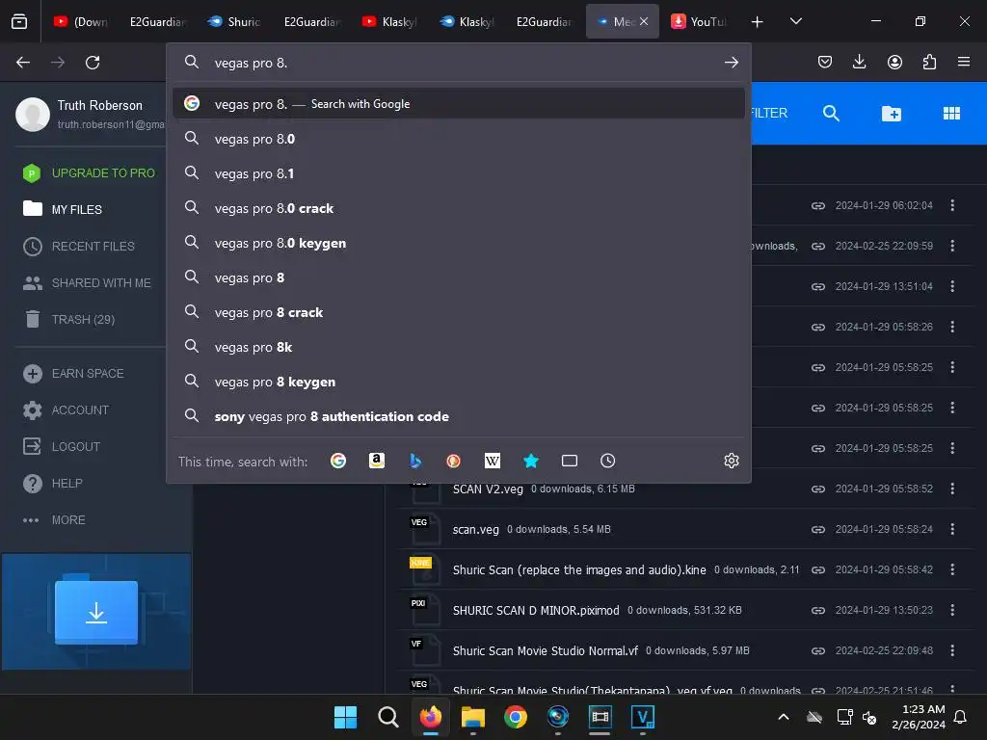Select suggestion vegas pro 8.0 keygen
Screen dimensions: 987x740
tap(458, 243)
